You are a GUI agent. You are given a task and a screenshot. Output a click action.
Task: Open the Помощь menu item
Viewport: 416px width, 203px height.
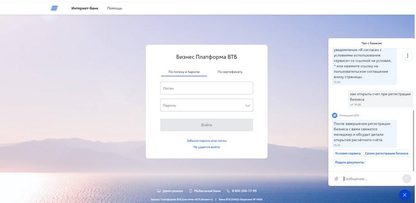[114, 8]
